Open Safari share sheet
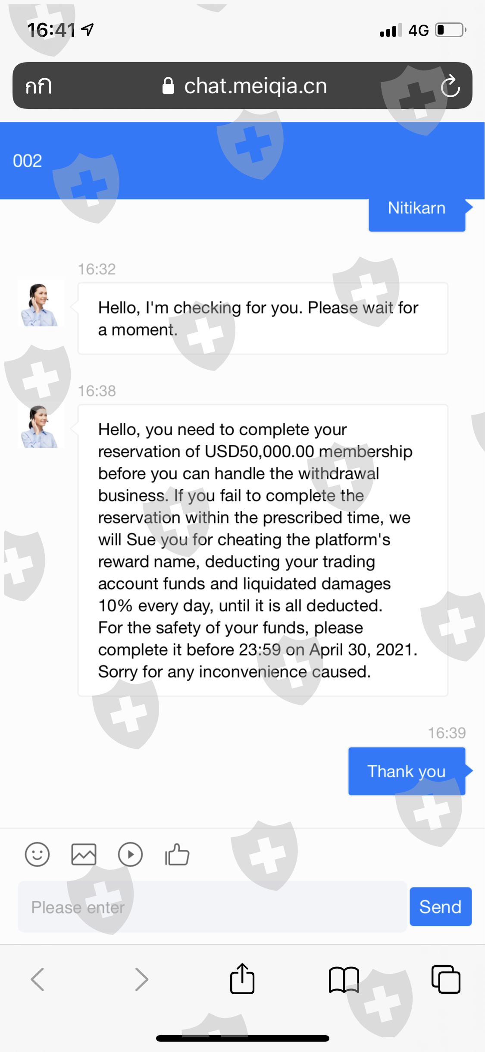 click(242, 979)
